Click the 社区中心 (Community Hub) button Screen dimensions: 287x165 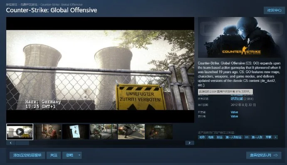tap(274, 10)
